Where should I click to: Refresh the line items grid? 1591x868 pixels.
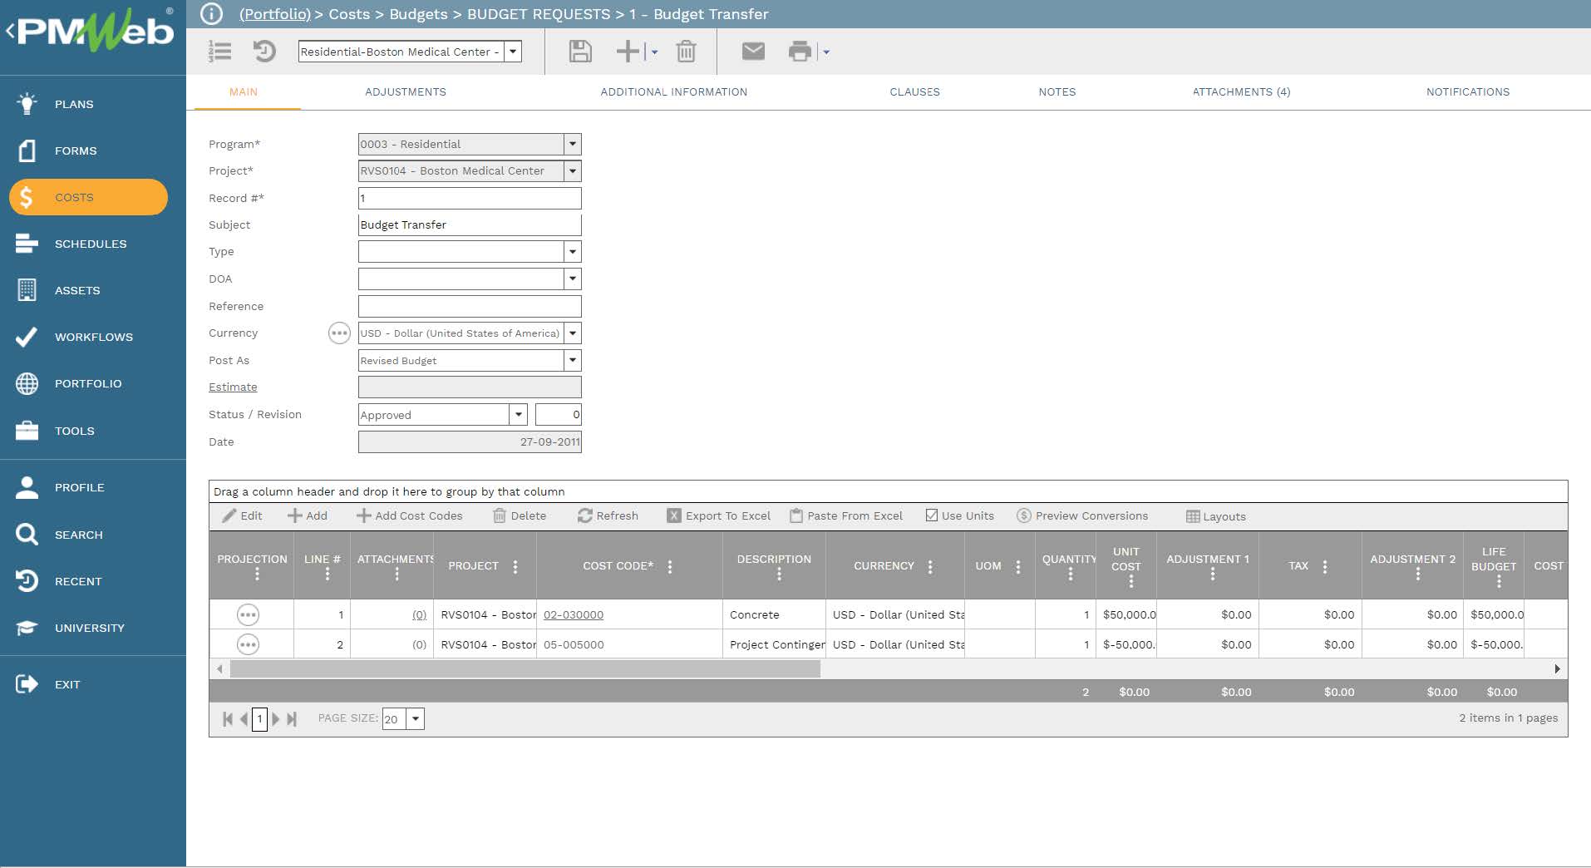tap(608, 515)
